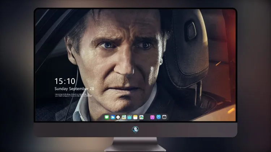Open the green Messages app in dock
This screenshot has width=271, height=152.
tap(107, 117)
